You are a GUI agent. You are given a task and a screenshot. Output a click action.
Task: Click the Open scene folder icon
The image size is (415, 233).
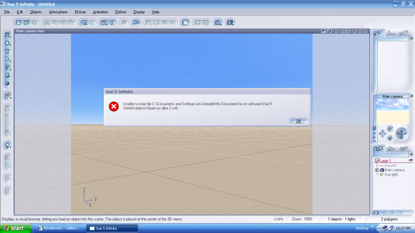point(27,23)
